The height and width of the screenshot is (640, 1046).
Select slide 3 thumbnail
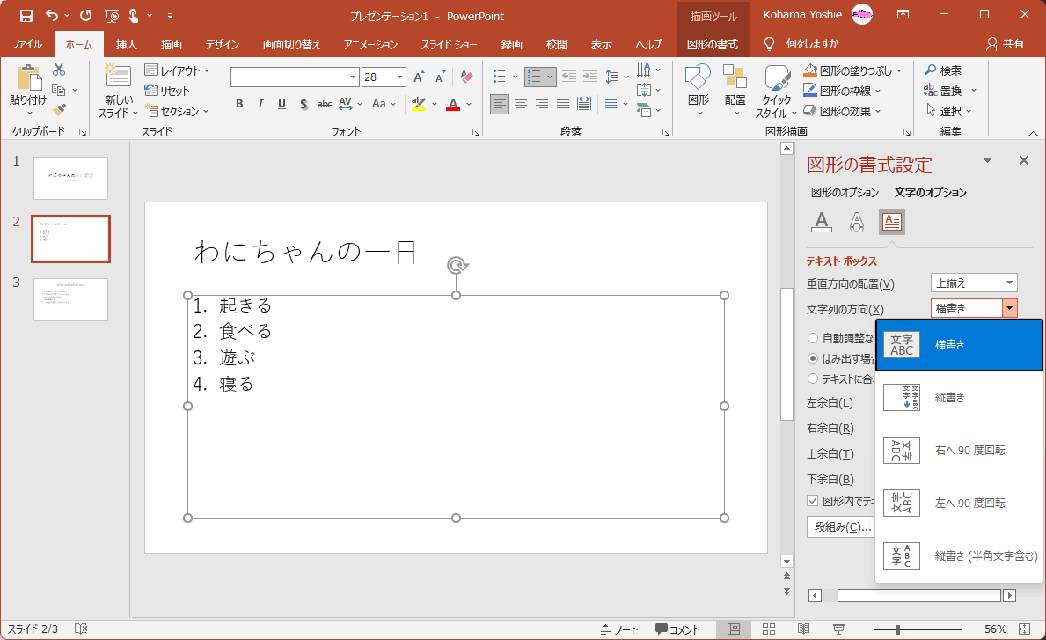click(x=70, y=300)
